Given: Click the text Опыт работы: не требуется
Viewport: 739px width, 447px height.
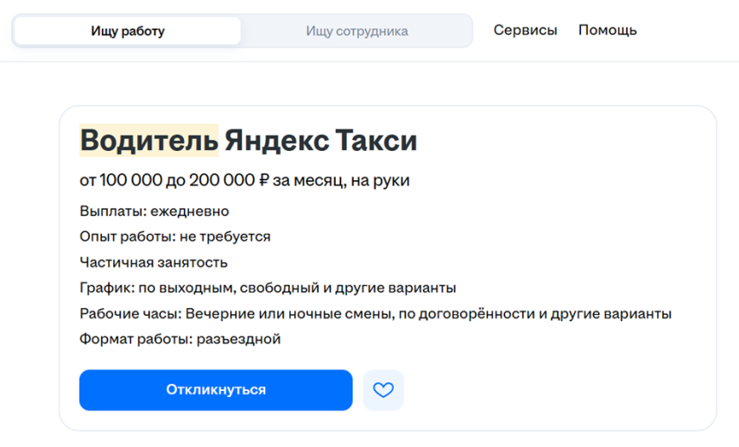Looking at the screenshot, I should click(175, 236).
